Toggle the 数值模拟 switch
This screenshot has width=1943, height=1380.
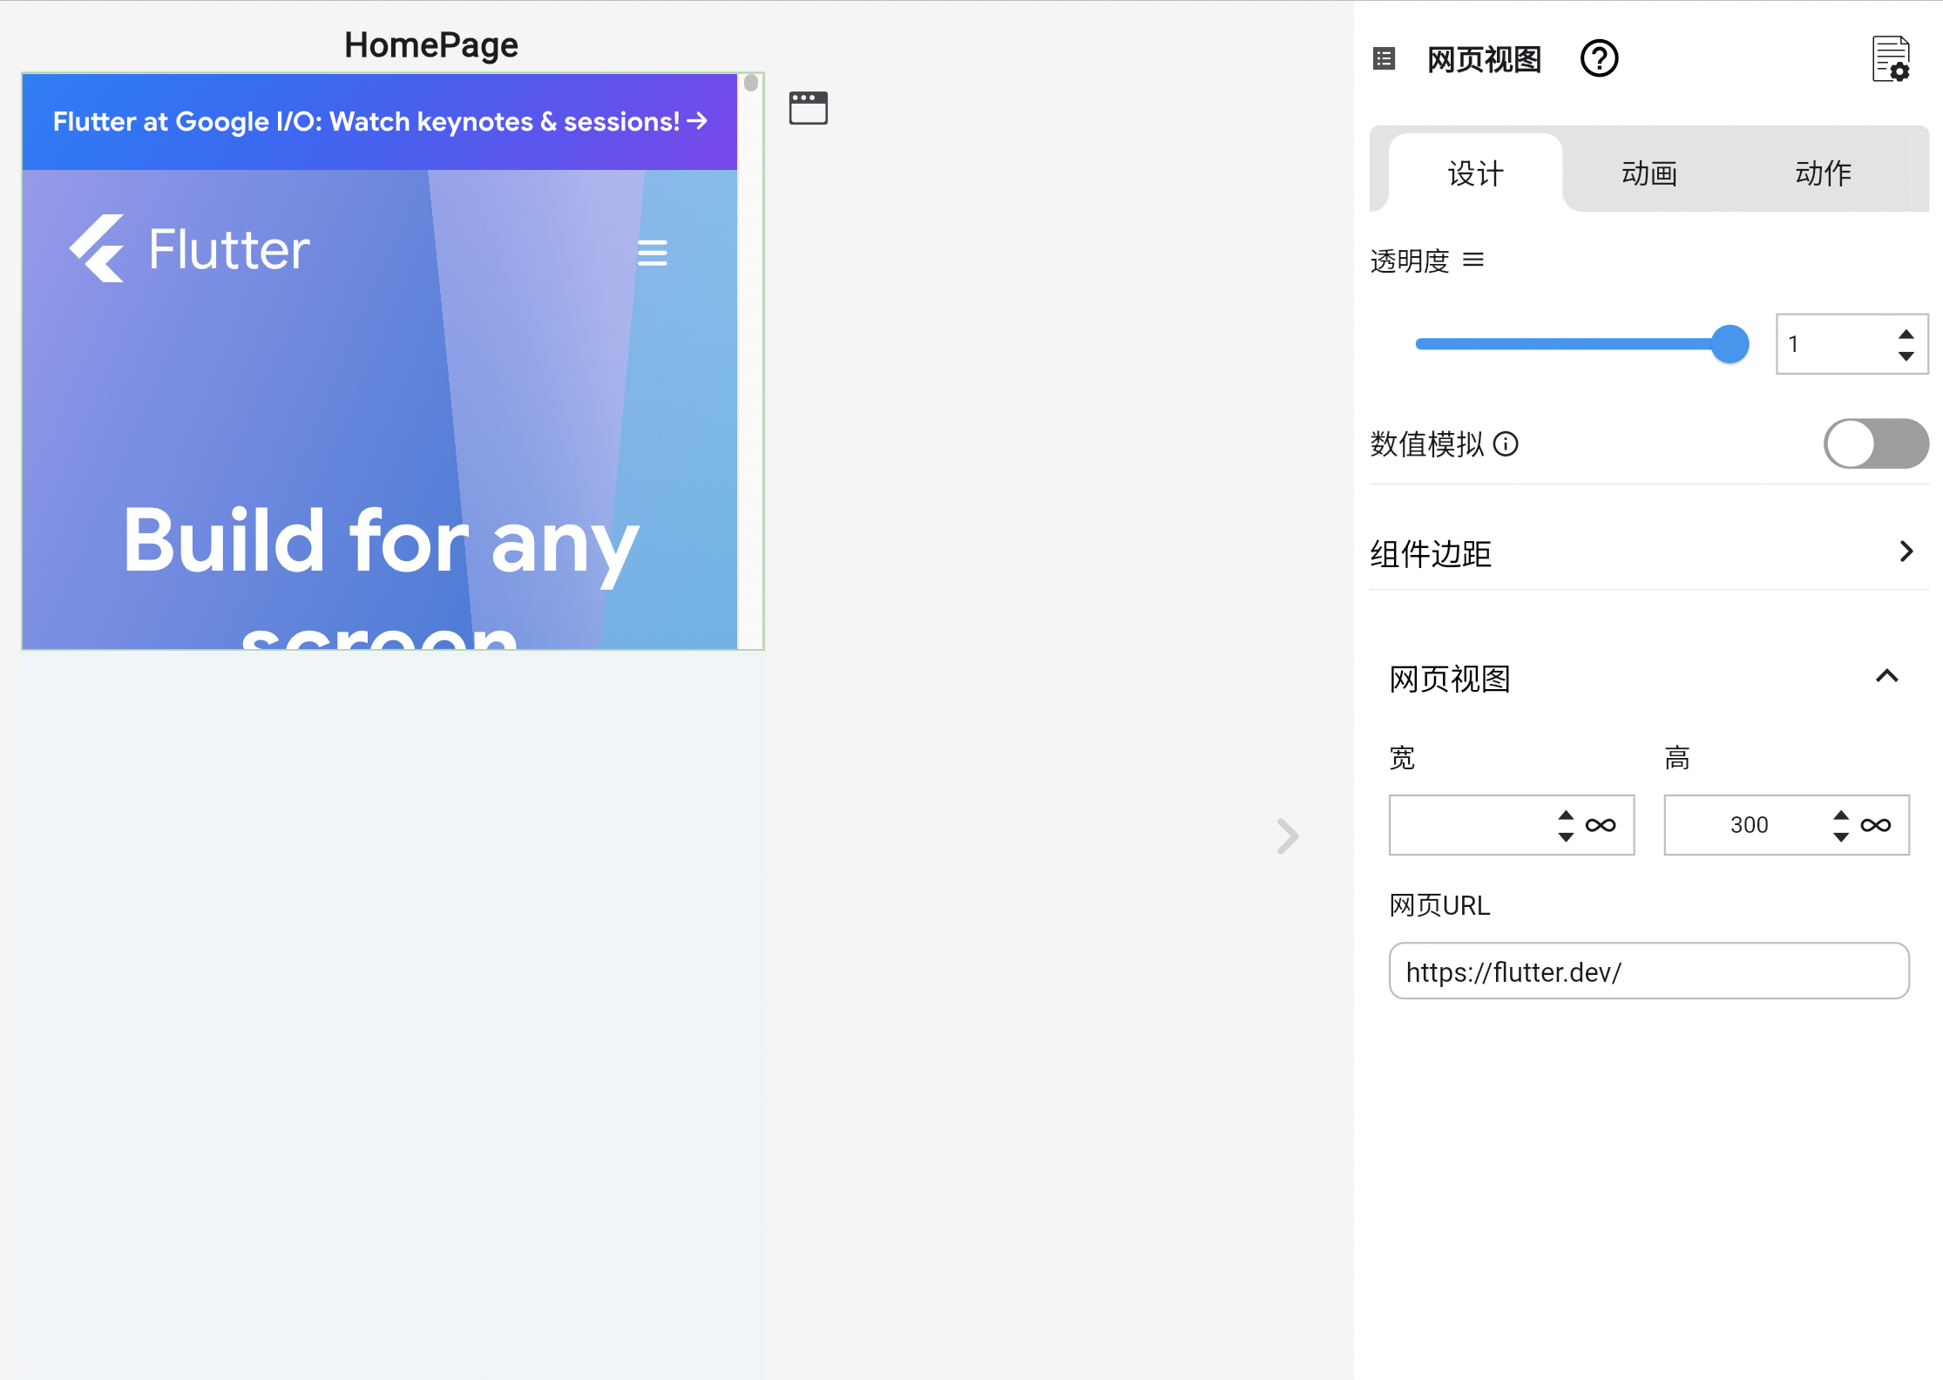[x=1875, y=443]
